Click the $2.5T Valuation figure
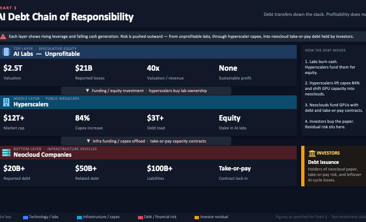This screenshot has height=222, width=366. tap(13, 72)
